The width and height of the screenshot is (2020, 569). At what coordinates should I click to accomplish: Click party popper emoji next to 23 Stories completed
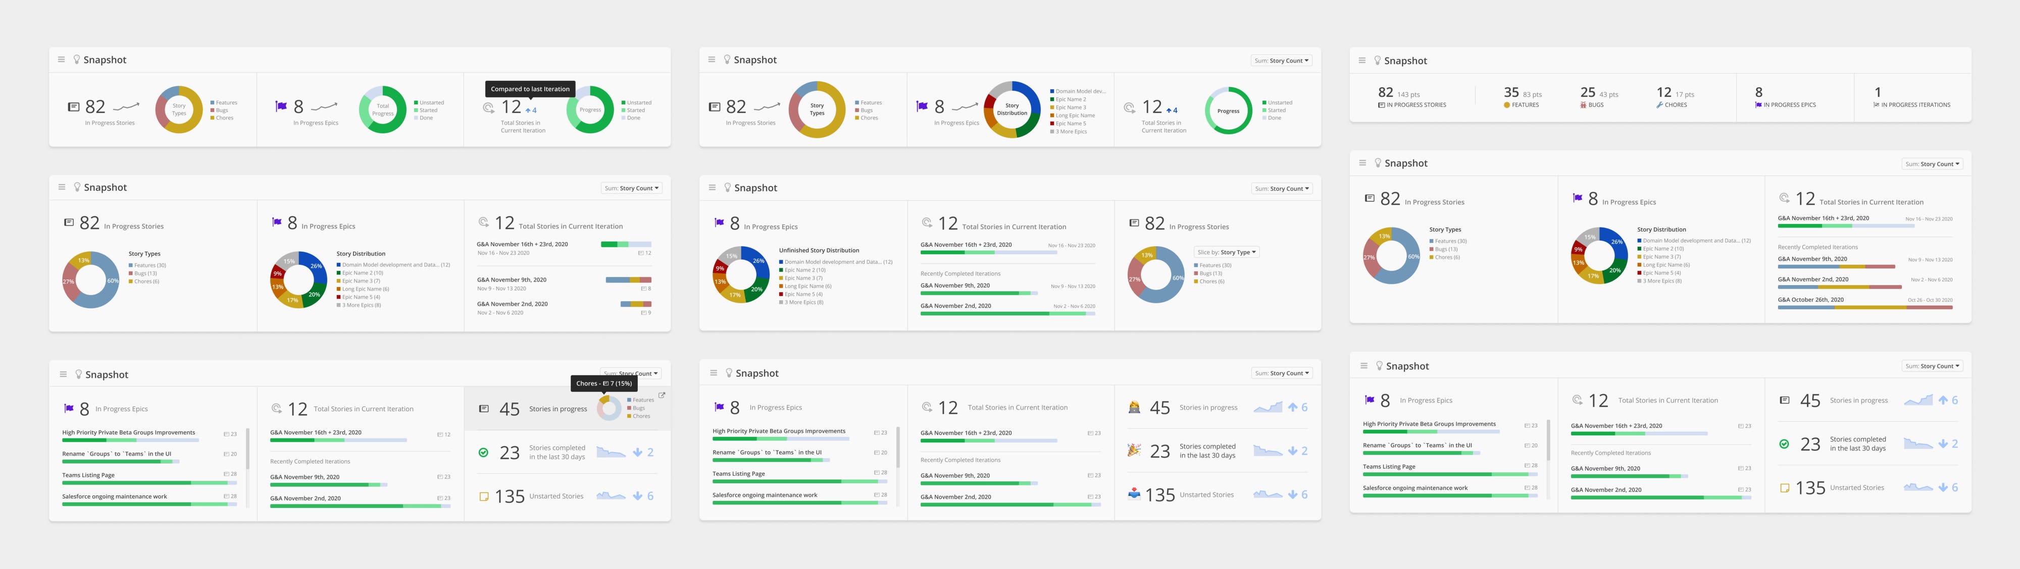pyautogui.click(x=1134, y=450)
